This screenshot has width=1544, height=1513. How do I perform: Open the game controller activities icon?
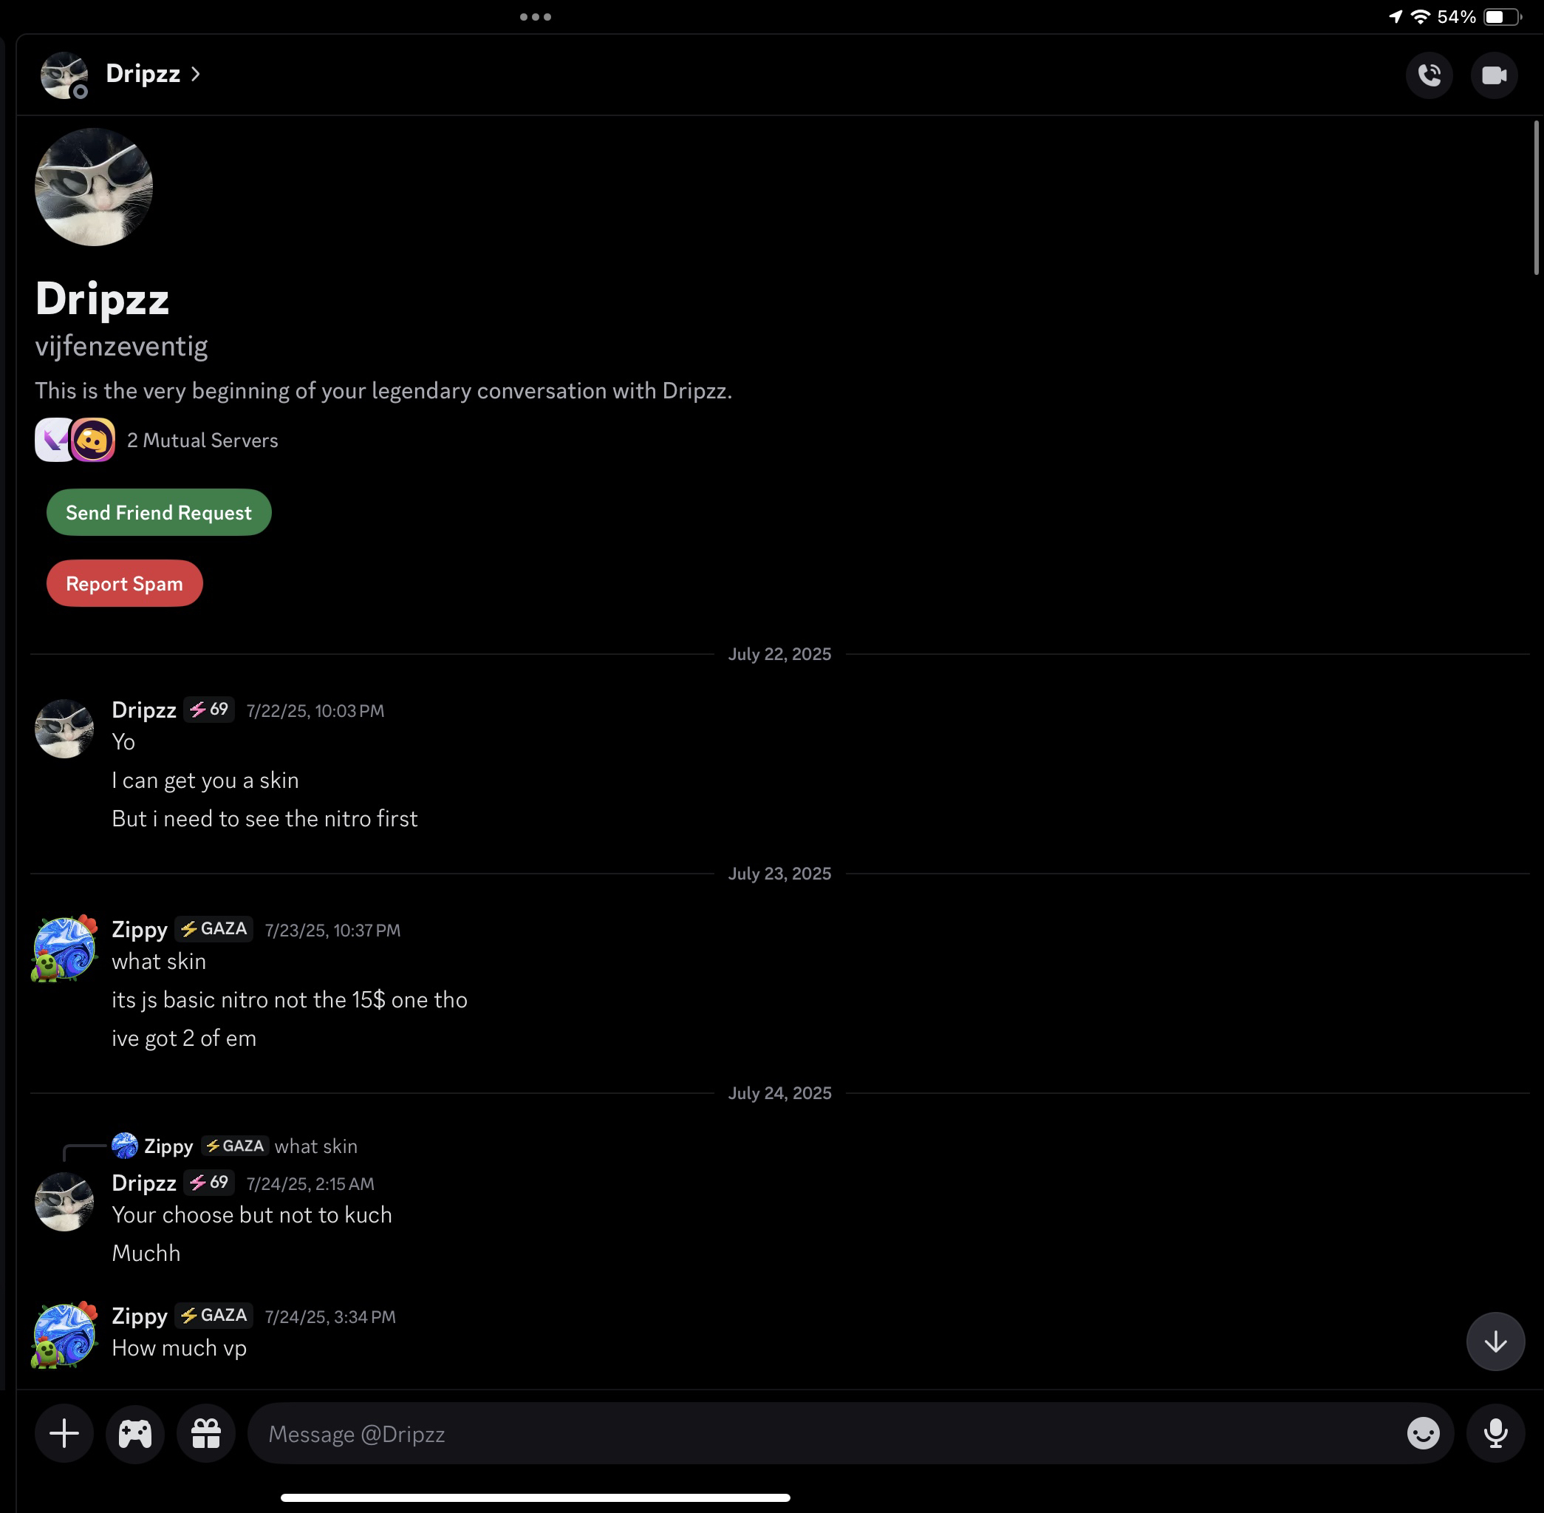point(135,1433)
